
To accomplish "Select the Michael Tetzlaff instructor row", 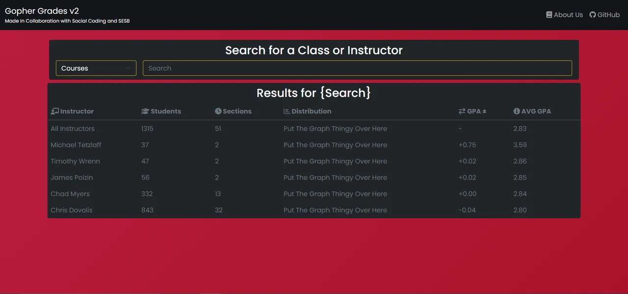I will click(x=314, y=145).
